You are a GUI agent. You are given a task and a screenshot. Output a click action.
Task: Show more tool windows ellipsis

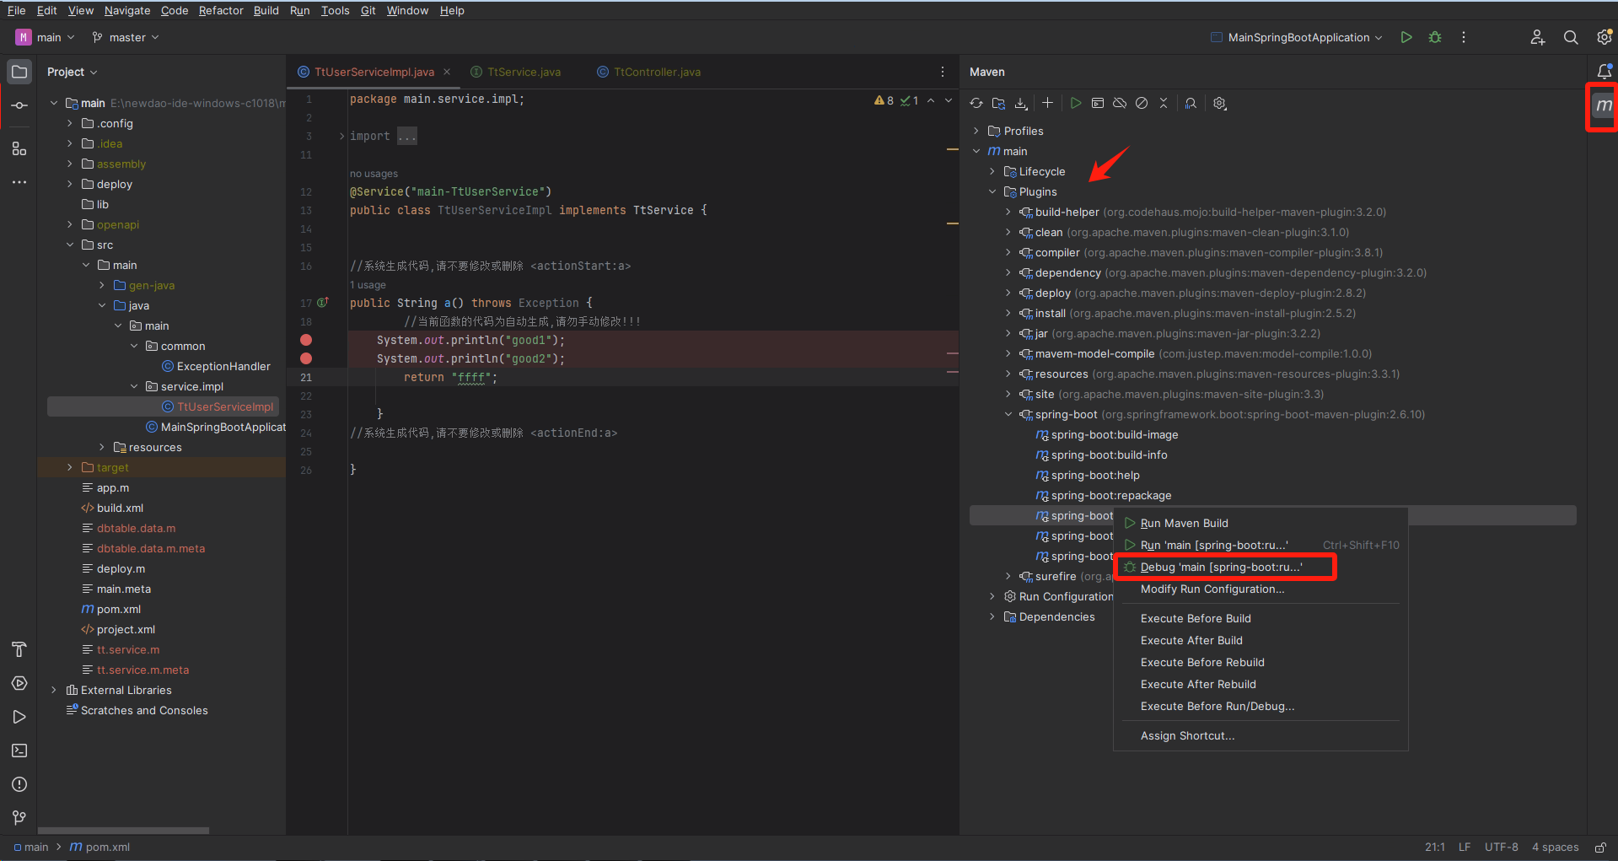click(x=19, y=182)
